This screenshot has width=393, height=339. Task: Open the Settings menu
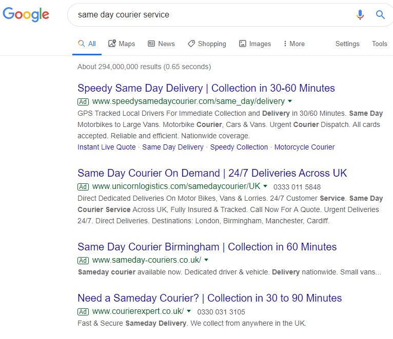click(347, 44)
